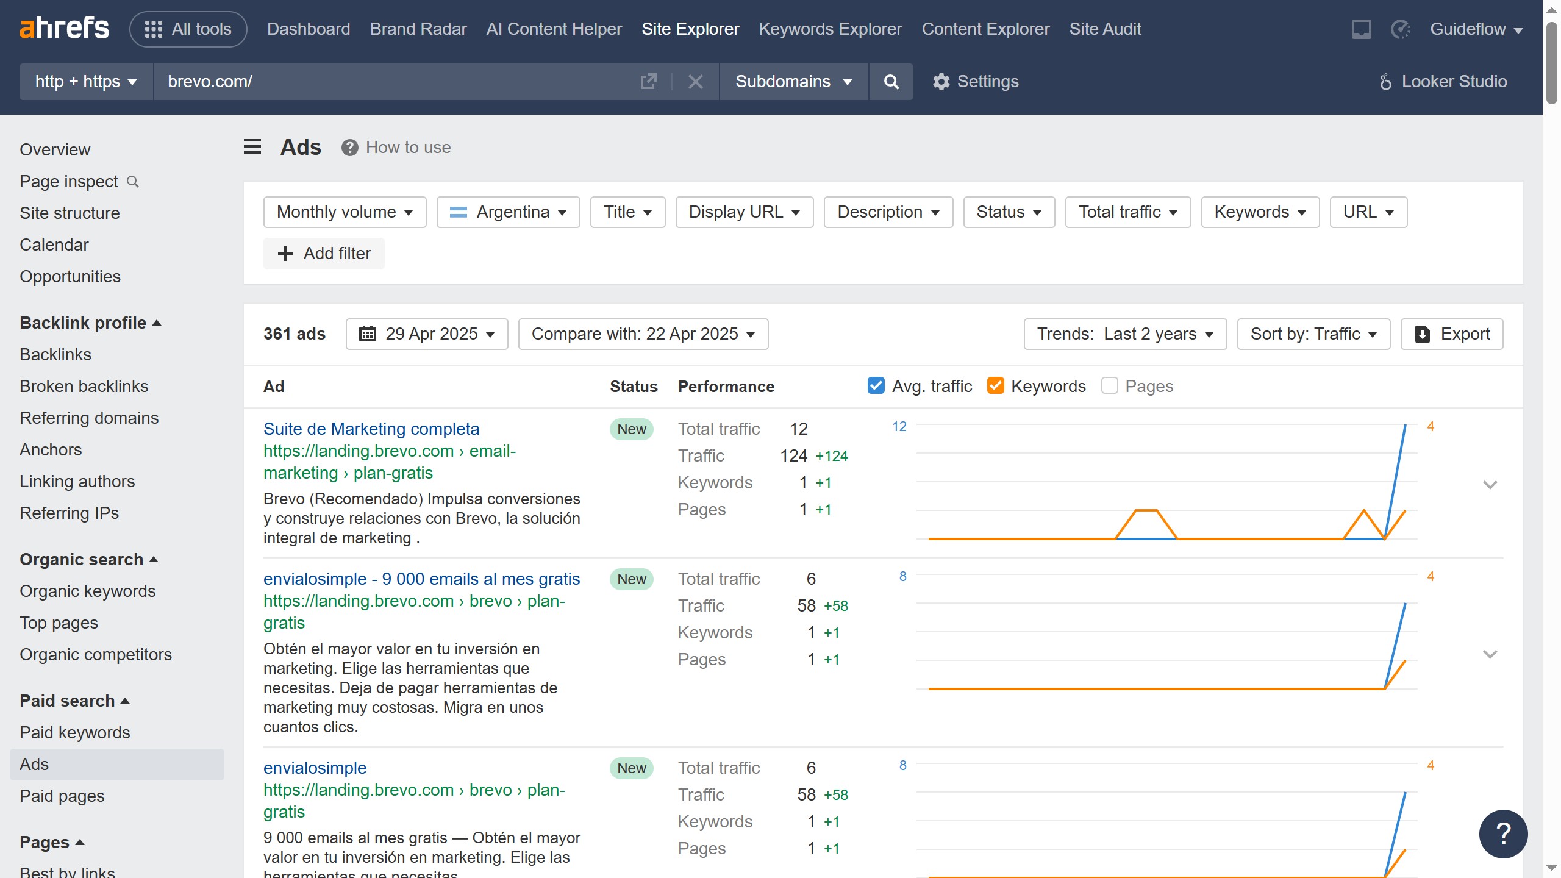
Task: Open the Argentina country dropdown
Action: click(508, 212)
